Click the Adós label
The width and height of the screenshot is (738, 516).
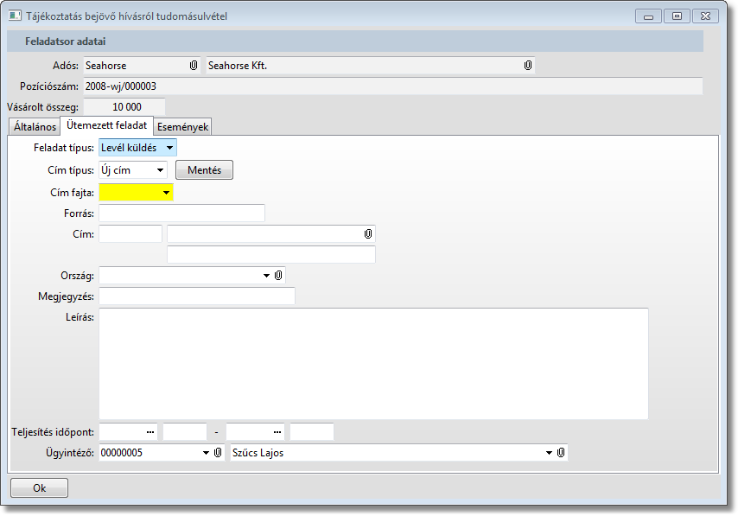tap(66, 66)
